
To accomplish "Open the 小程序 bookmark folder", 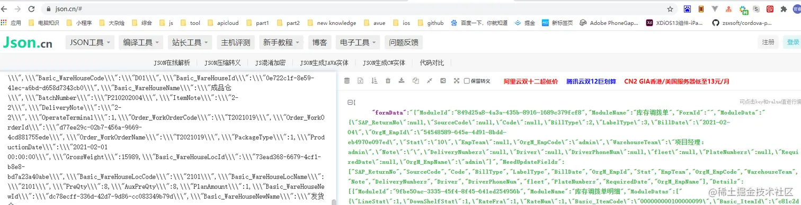I will (79, 23).
